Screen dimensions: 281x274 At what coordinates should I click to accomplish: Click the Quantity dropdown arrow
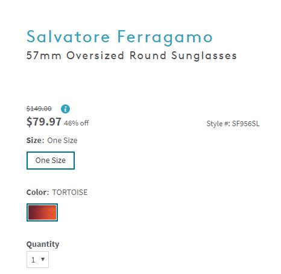43,259
